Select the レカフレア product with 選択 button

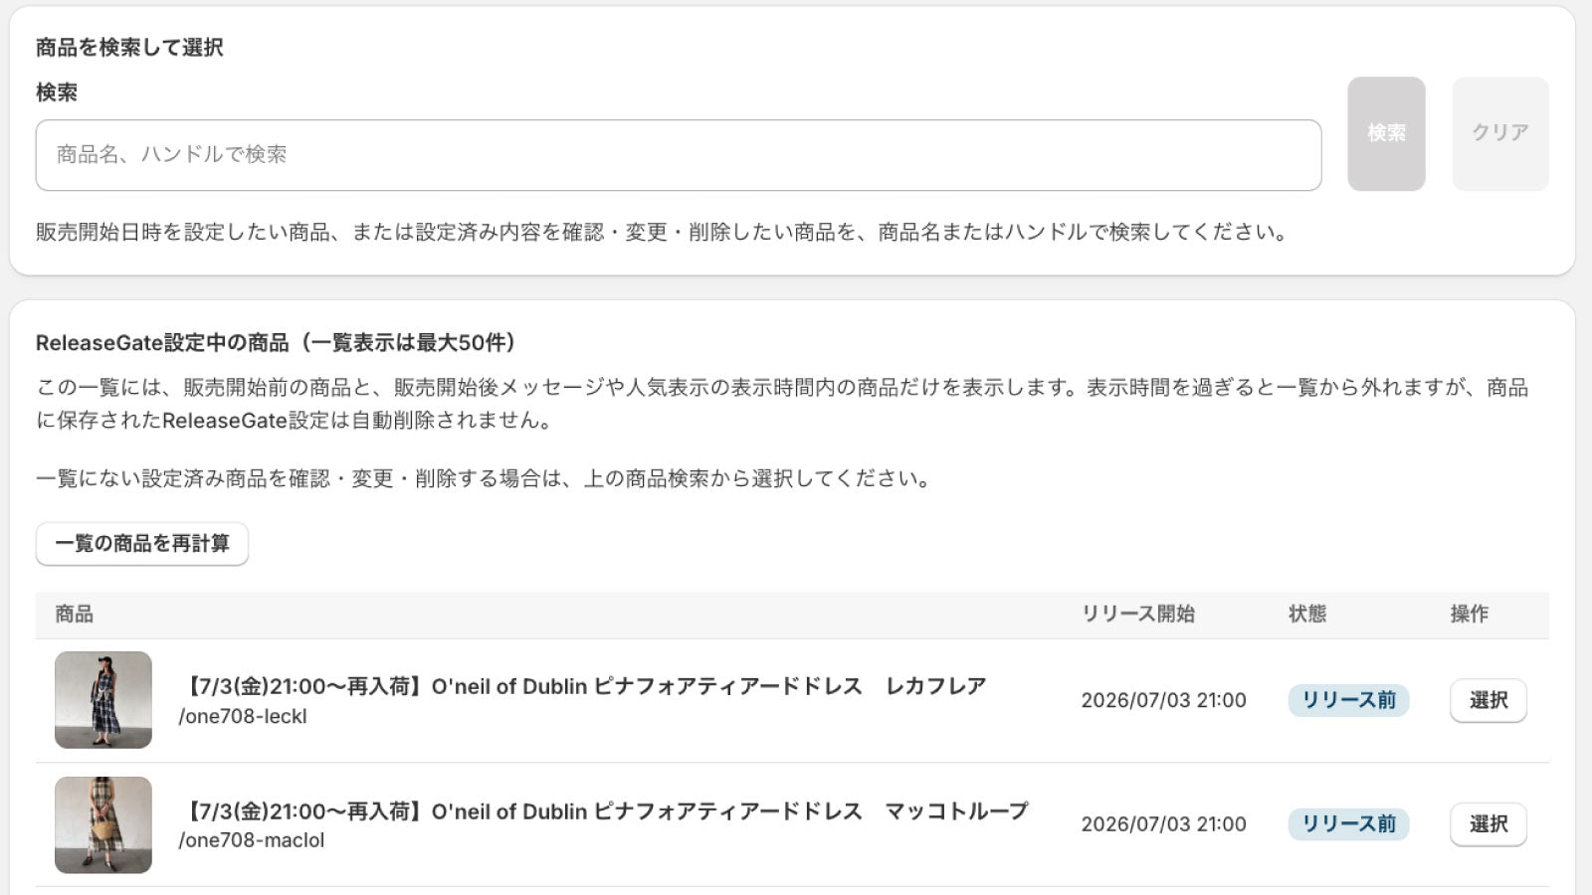[1488, 700]
